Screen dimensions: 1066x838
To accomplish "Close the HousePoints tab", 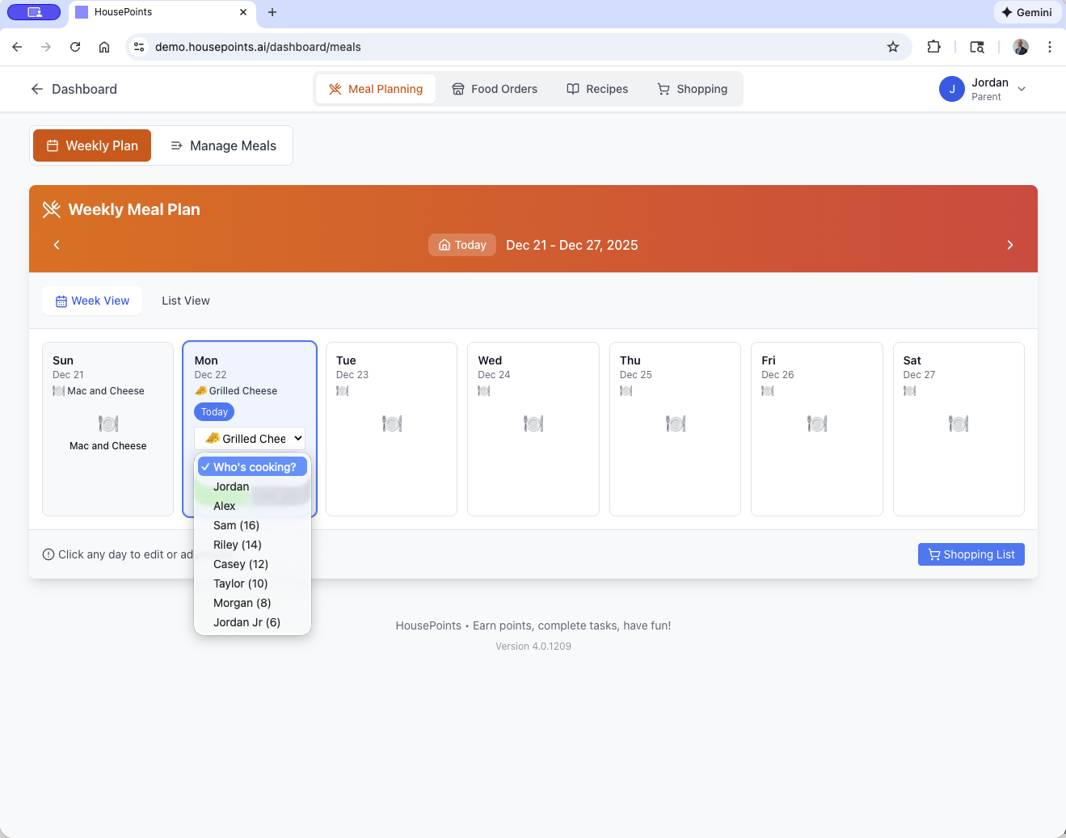I will 243,12.
